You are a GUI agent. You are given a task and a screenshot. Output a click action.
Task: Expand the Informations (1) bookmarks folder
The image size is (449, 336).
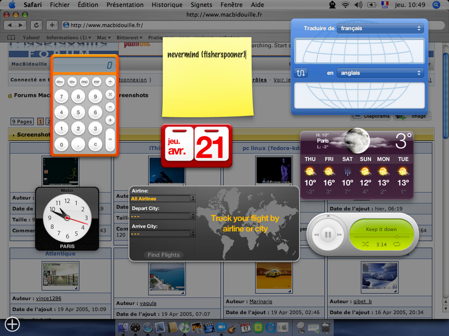68,38
